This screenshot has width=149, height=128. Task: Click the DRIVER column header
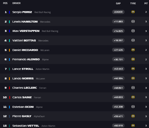pyautogui.click(x=16, y=3)
